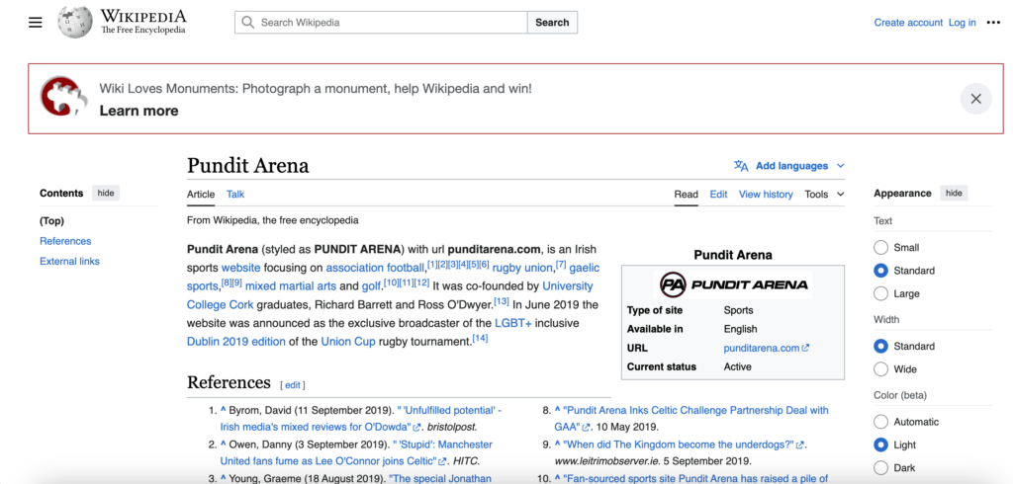Click the Pundit Arena page heading
The image size is (1013, 484).
click(x=248, y=166)
